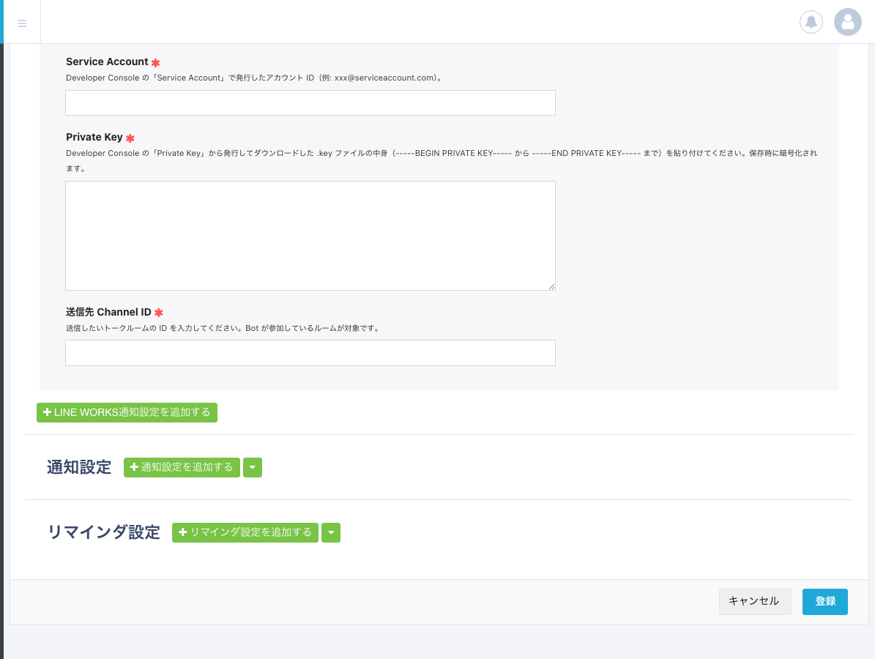This screenshot has width=875, height=659.
Task: Expand the dropdown arrow beside リマインダ設定を追加する
Action: click(331, 532)
